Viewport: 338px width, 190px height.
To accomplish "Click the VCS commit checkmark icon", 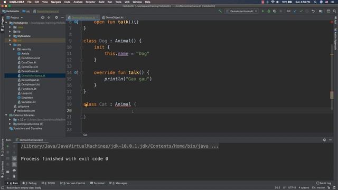I will [x=301, y=11].
